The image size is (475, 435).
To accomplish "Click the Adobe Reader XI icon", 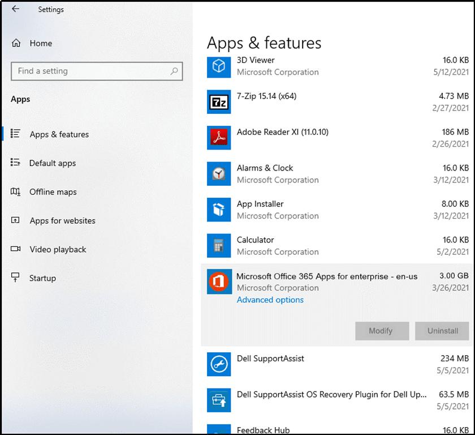I will pyautogui.click(x=219, y=138).
